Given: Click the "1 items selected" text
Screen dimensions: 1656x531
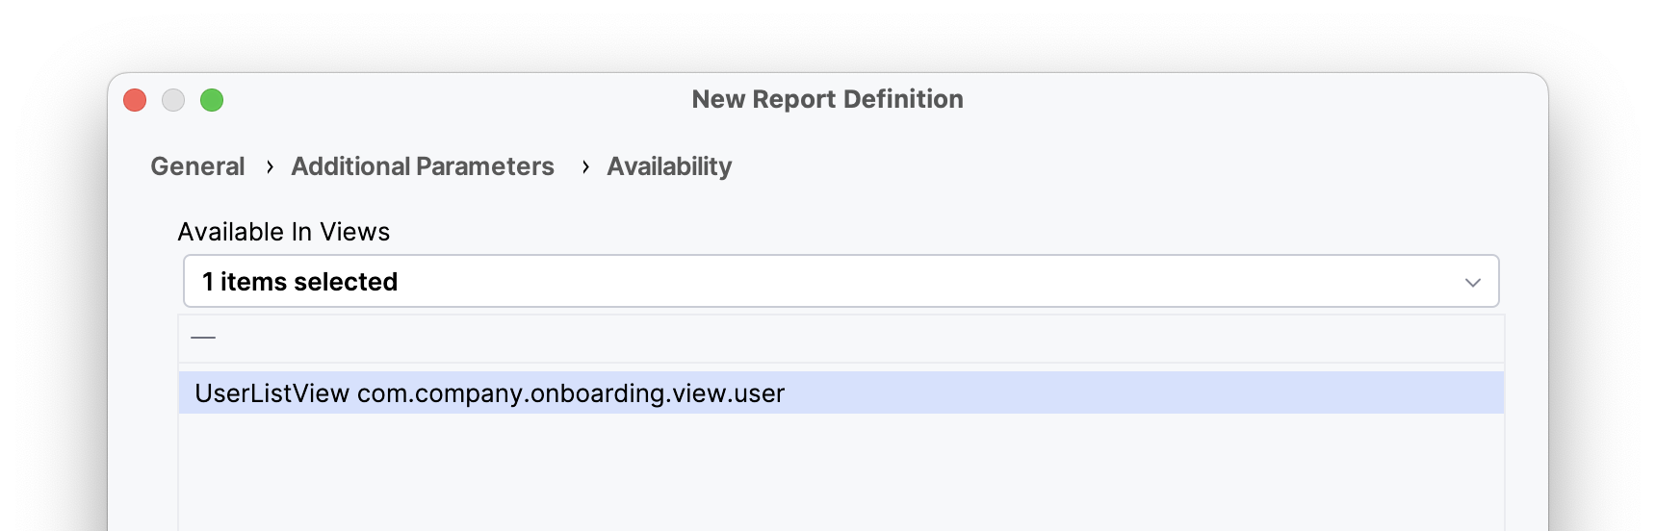Looking at the screenshot, I should (x=299, y=282).
